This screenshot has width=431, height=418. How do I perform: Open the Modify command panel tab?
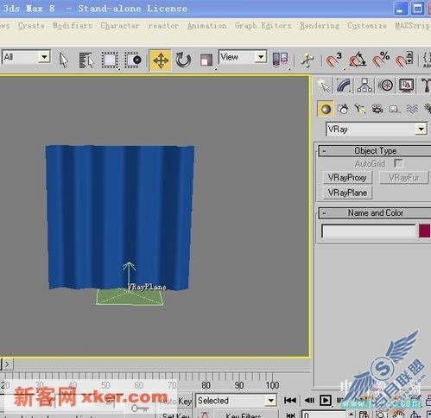[345, 85]
